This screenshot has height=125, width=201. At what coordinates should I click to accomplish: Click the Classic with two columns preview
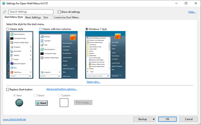pyautogui.click(x=58, y=55)
